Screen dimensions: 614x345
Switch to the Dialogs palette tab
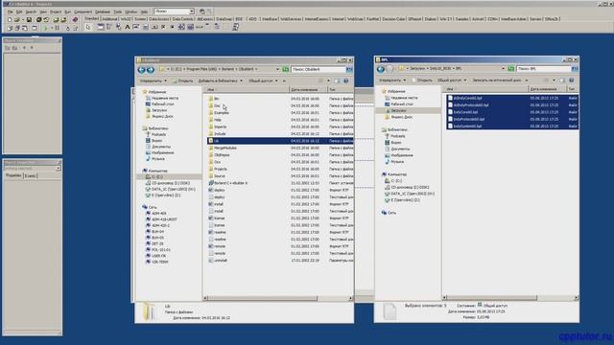click(431, 19)
